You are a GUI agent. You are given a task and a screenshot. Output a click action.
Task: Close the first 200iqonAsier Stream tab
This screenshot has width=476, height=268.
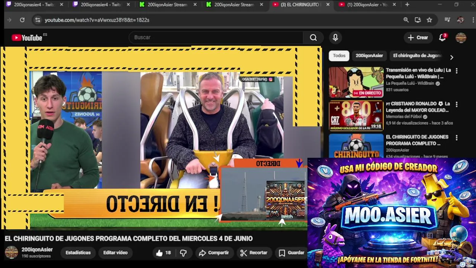click(195, 5)
